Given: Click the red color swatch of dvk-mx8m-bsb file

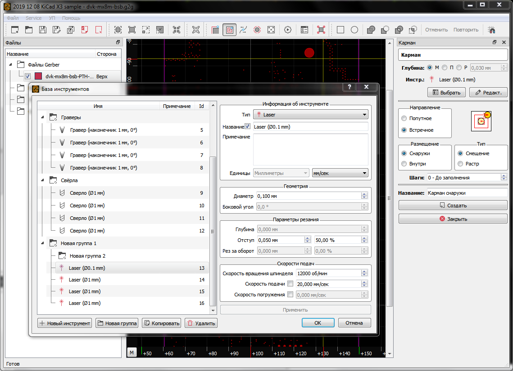Looking at the screenshot, I should [x=38, y=76].
